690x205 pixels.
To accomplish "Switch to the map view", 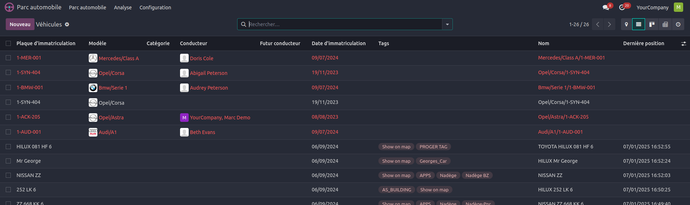I will 626,24.
